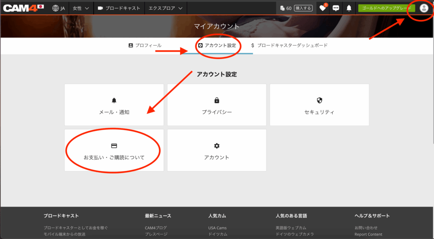Click ブロードキャスターとしてお金を稼ぐ link
434x239 pixels.
pyautogui.click(x=75, y=228)
